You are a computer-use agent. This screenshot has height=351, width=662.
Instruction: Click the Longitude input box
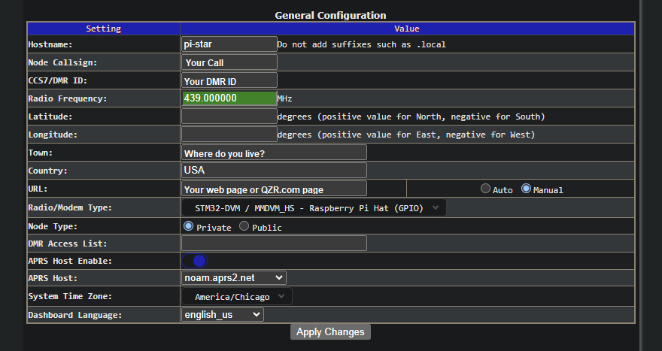click(x=229, y=135)
